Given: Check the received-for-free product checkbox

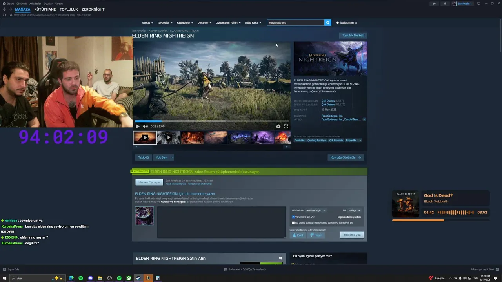Looking at the screenshot, I should coord(293,222).
